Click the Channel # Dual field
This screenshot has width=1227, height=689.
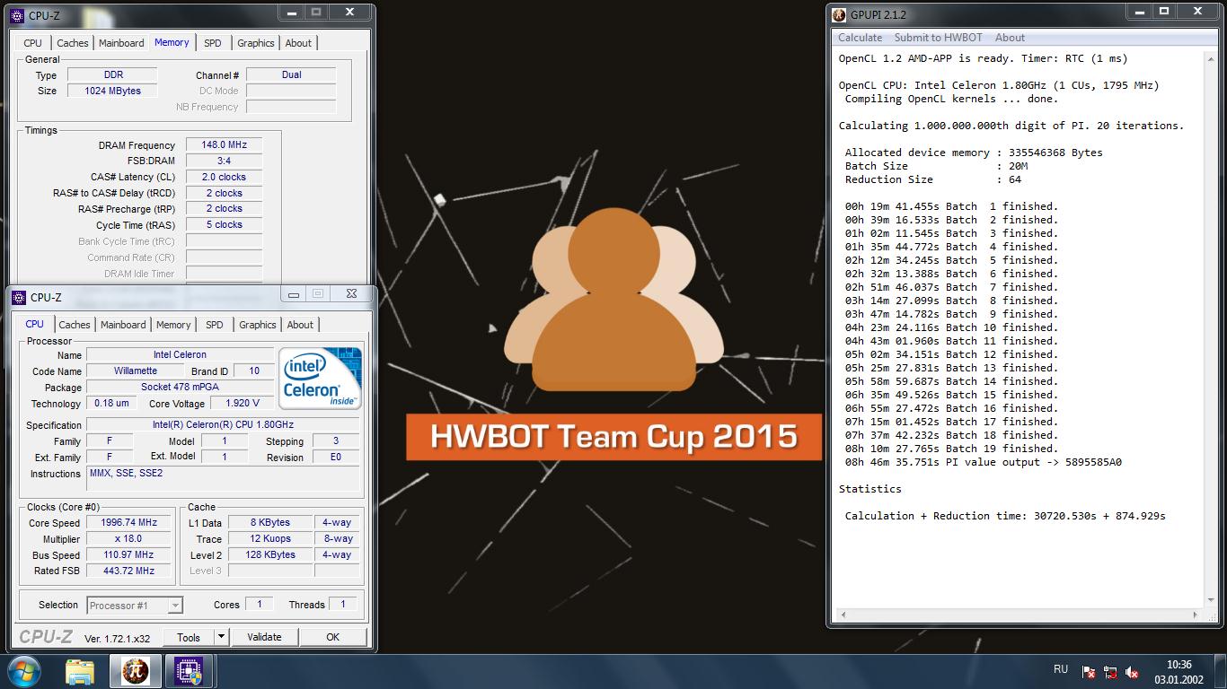[291, 75]
